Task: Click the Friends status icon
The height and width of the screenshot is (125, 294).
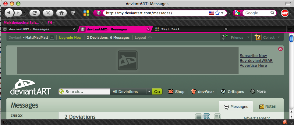Action: coord(225,37)
